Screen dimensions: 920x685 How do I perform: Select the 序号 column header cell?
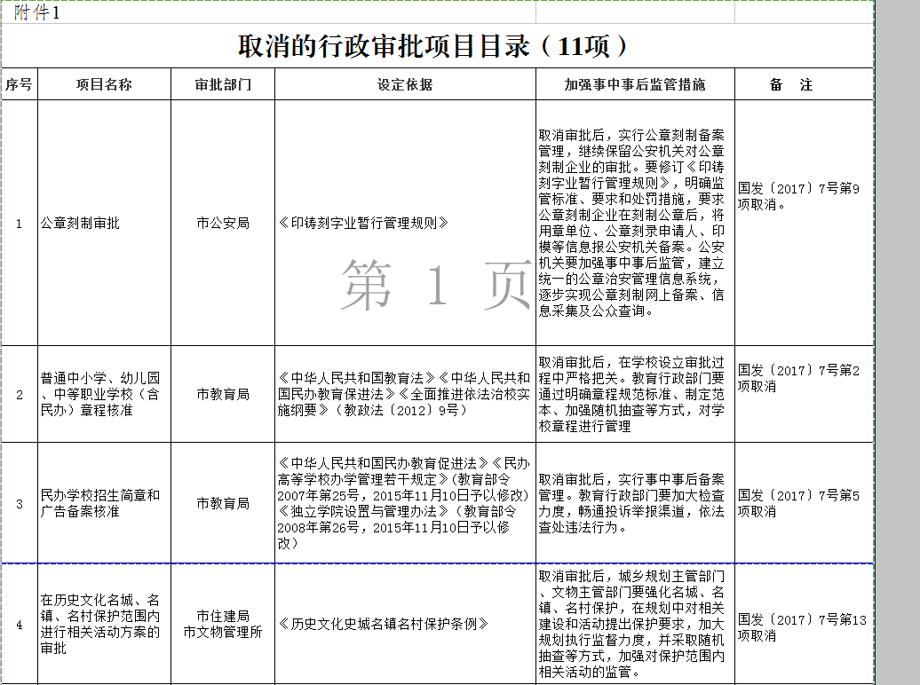(20, 84)
